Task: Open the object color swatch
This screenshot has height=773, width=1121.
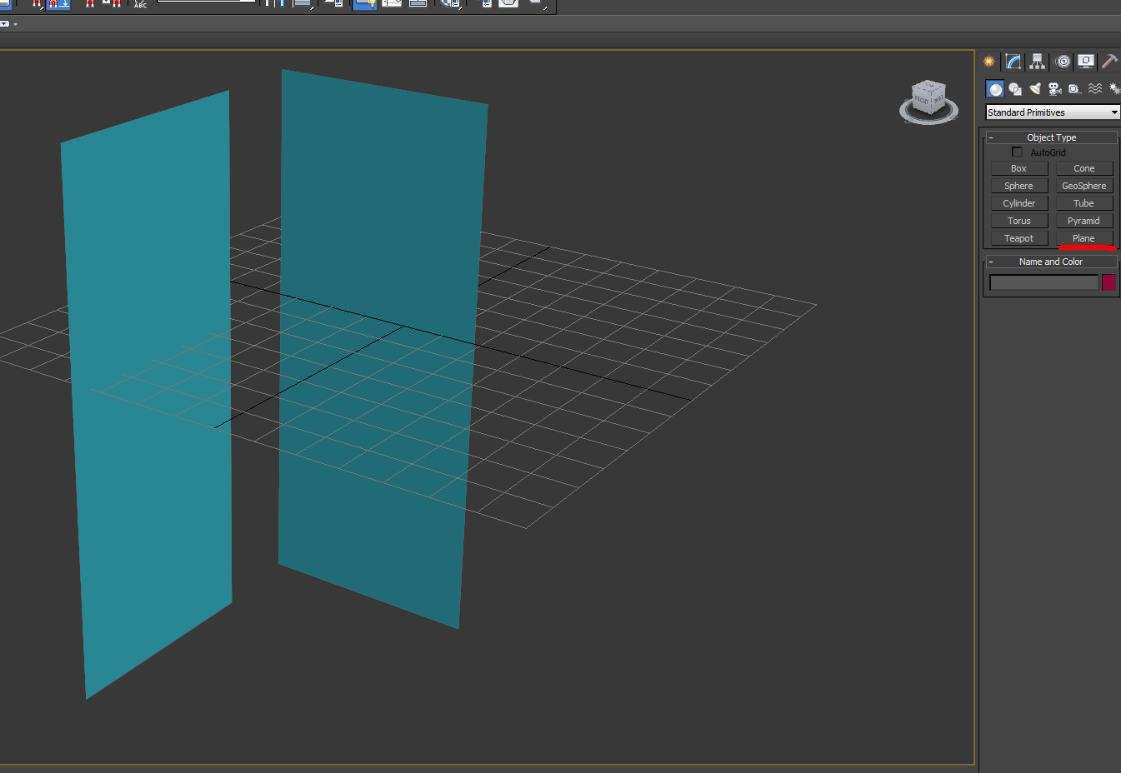Action: click(1108, 282)
